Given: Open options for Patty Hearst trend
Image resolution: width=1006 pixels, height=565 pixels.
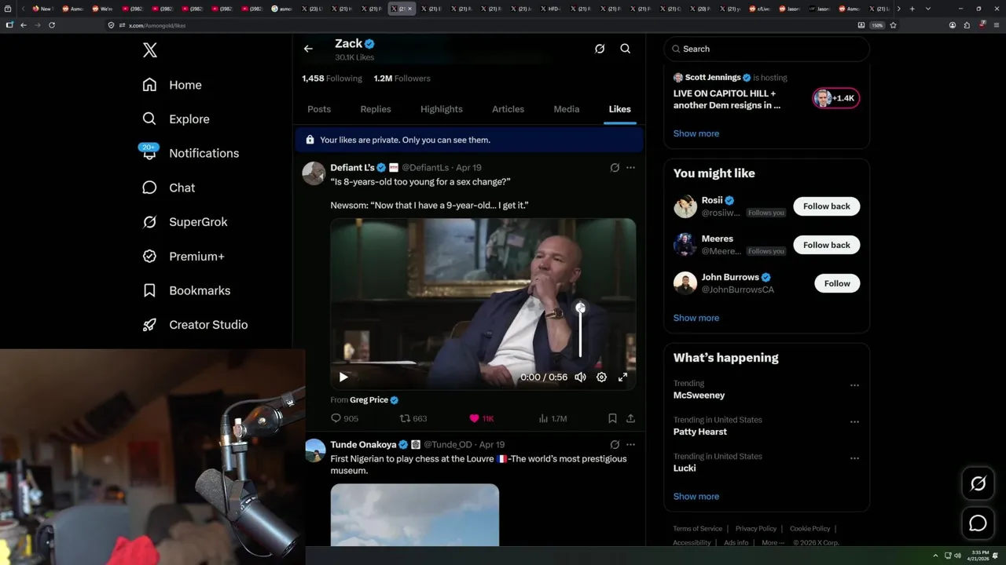Looking at the screenshot, I should pyautogui.click(x=854, y=421).
